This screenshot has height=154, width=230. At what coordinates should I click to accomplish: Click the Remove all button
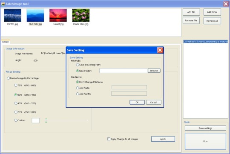212,21
